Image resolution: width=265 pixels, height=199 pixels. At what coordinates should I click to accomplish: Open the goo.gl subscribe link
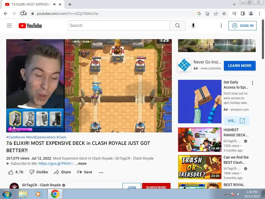point(56,164)
